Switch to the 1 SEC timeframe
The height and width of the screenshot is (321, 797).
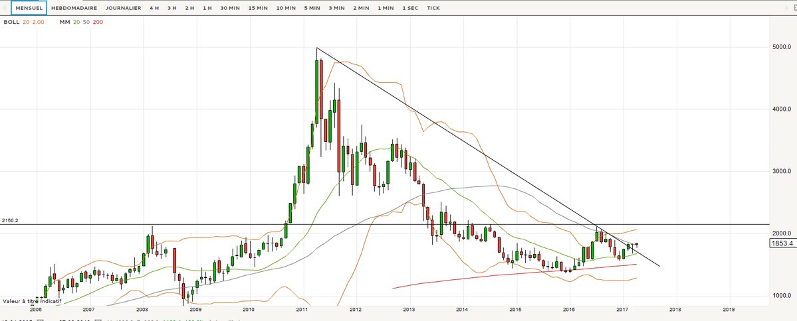pos(410,8)
